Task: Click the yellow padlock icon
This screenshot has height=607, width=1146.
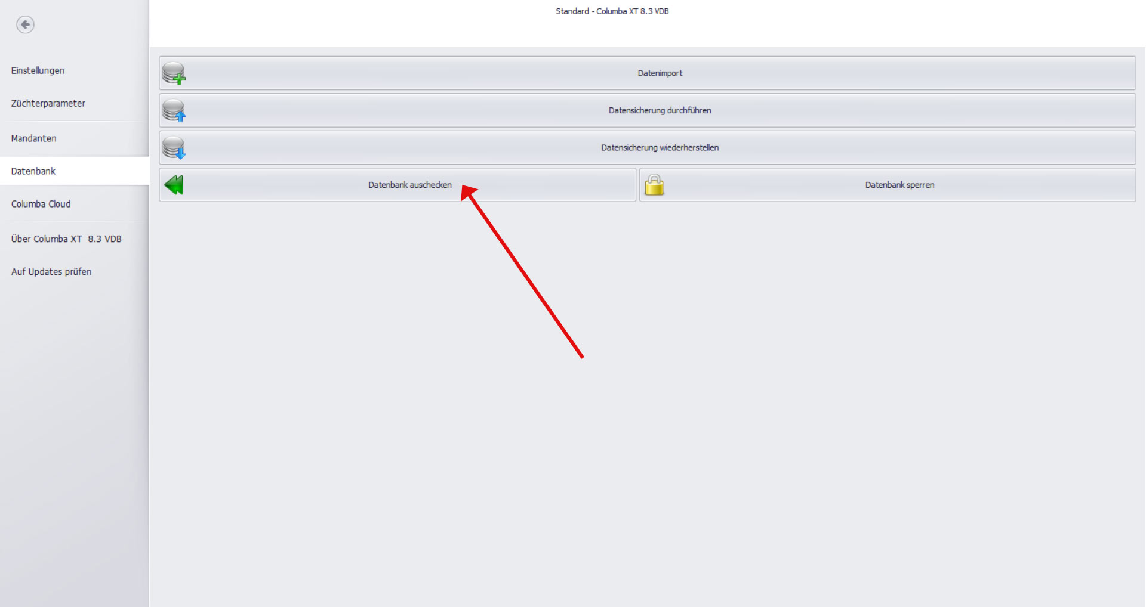Action: [654, 185]
